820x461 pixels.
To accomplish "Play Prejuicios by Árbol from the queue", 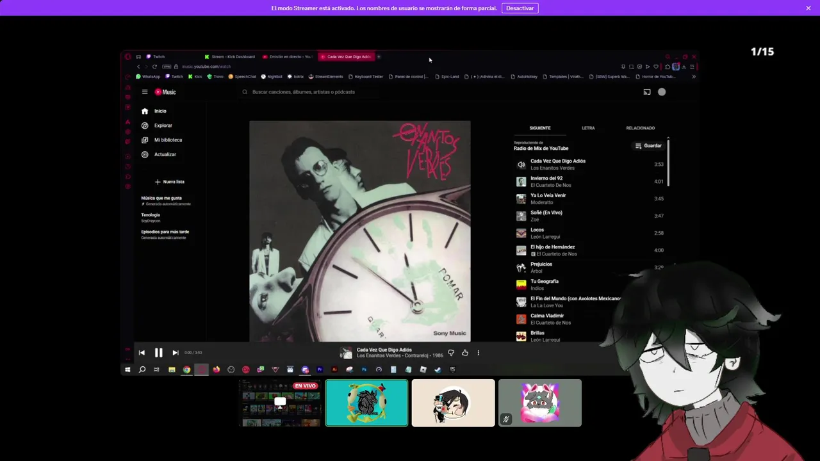I will click(x=590, y=268).
